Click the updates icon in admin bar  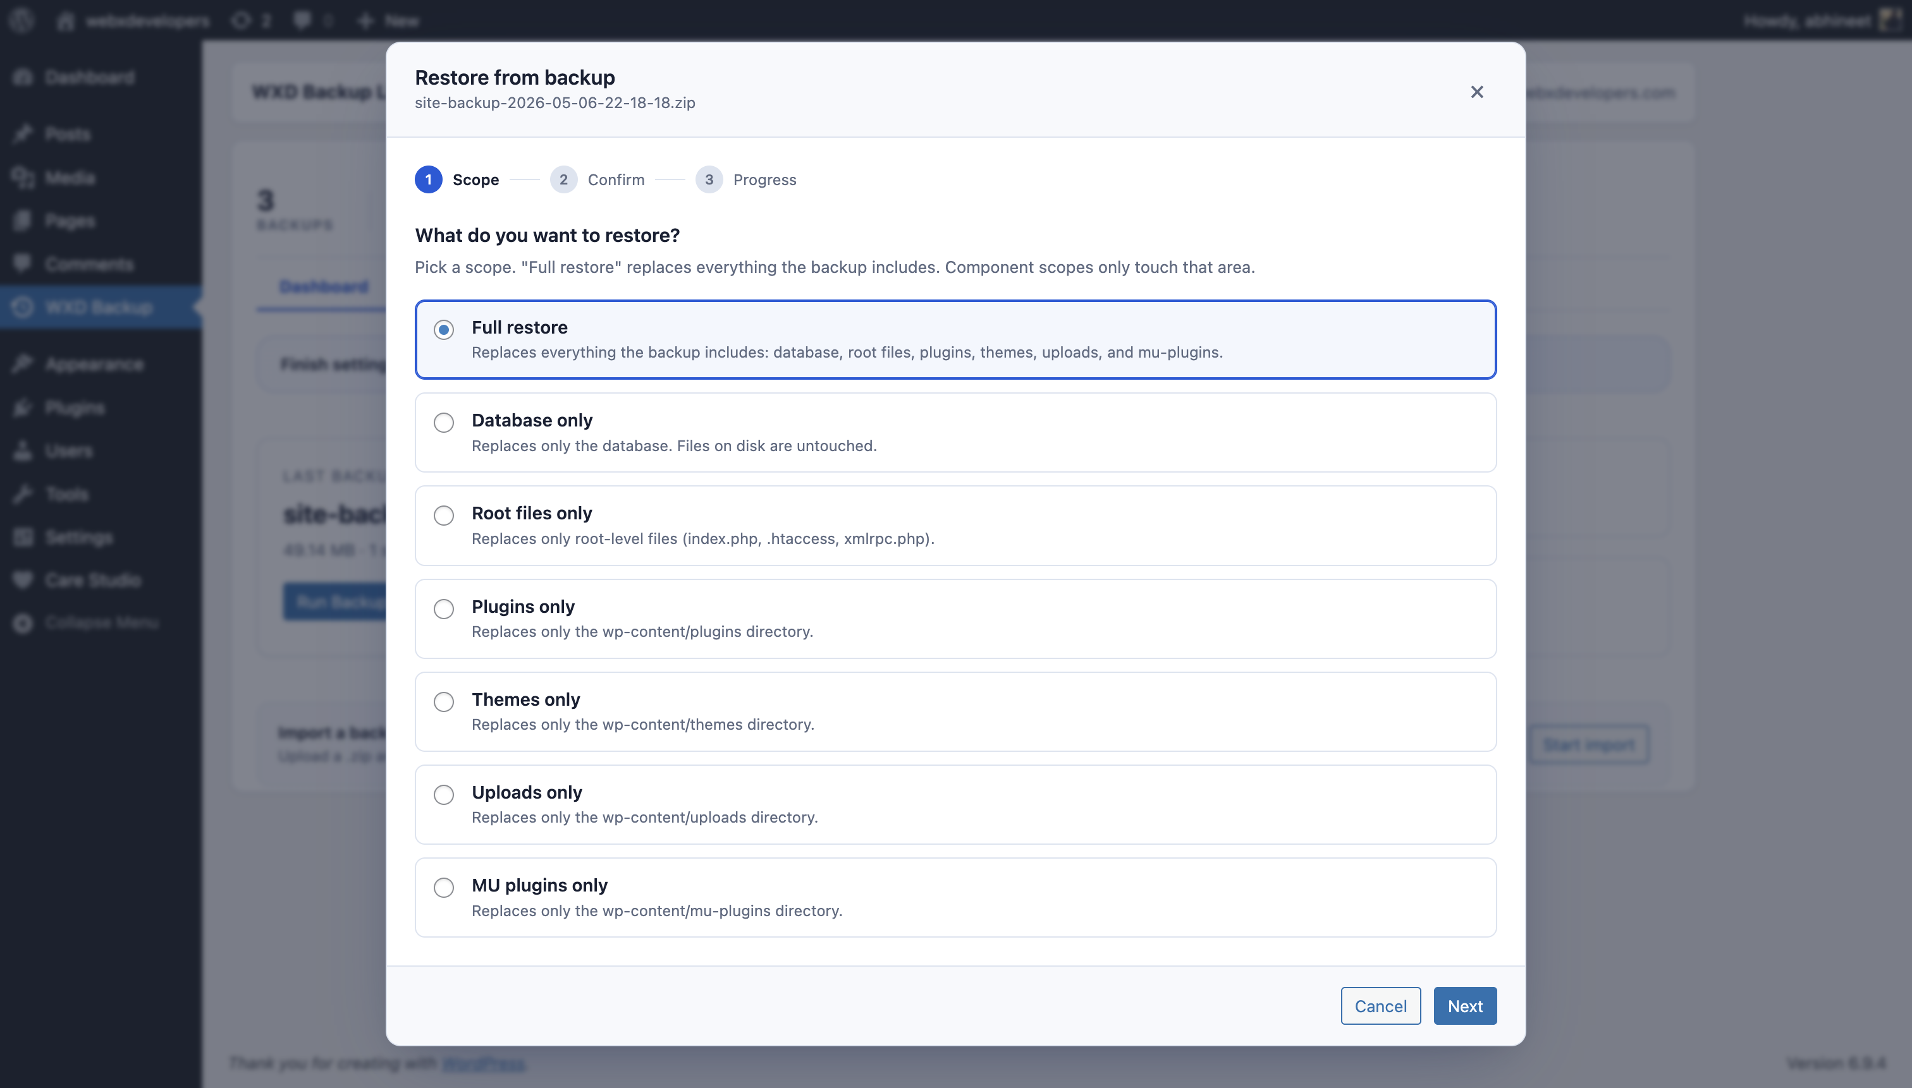241,21
